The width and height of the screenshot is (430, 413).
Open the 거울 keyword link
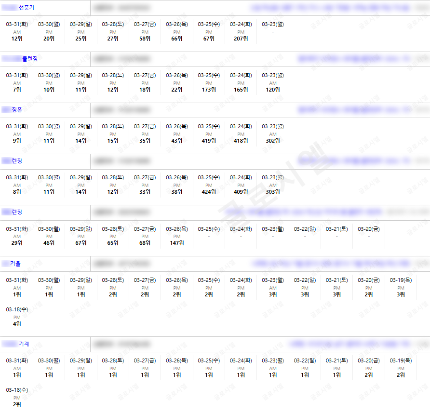(x=15, y=264)
